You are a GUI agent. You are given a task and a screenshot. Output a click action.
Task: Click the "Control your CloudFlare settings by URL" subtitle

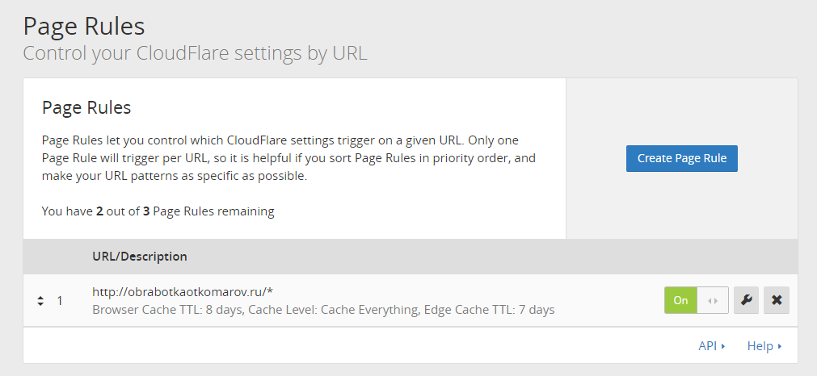click(x=195, y=54)
